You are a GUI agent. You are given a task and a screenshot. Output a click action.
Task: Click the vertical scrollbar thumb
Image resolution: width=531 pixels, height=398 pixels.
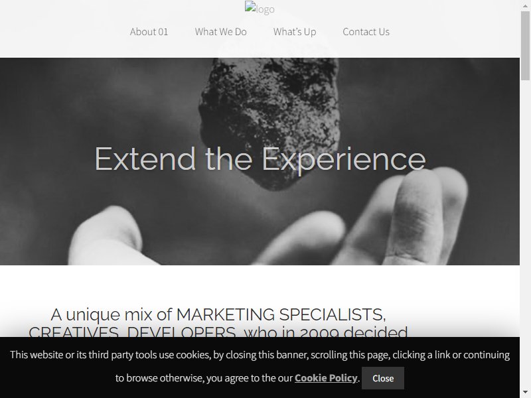click(x=526, y=46)
